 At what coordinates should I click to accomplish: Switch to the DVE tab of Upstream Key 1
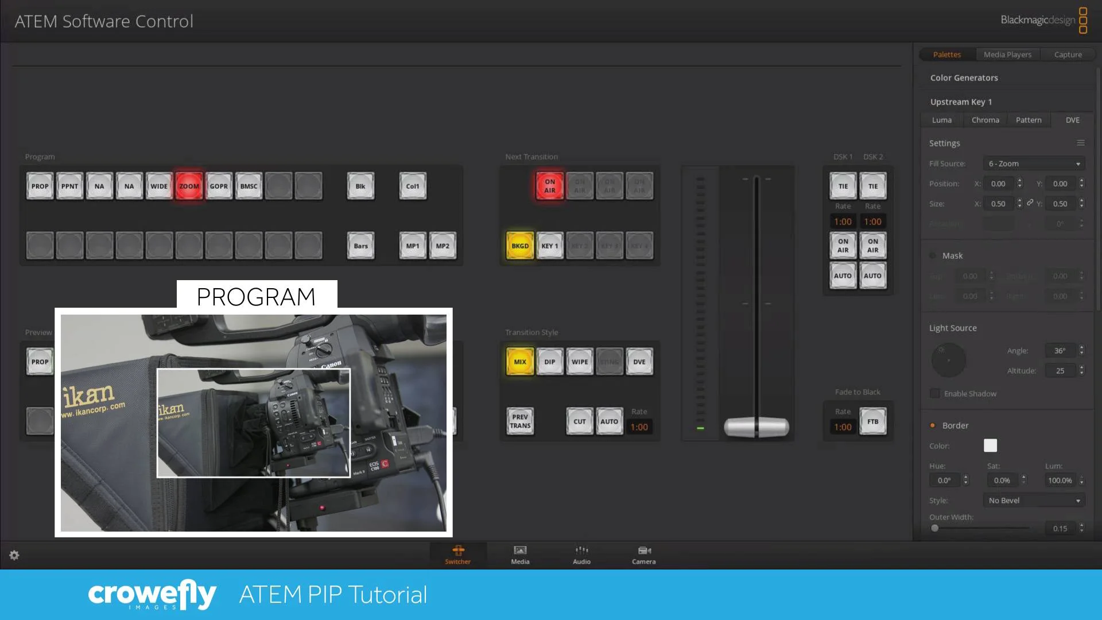click(x=1072, y=119)
